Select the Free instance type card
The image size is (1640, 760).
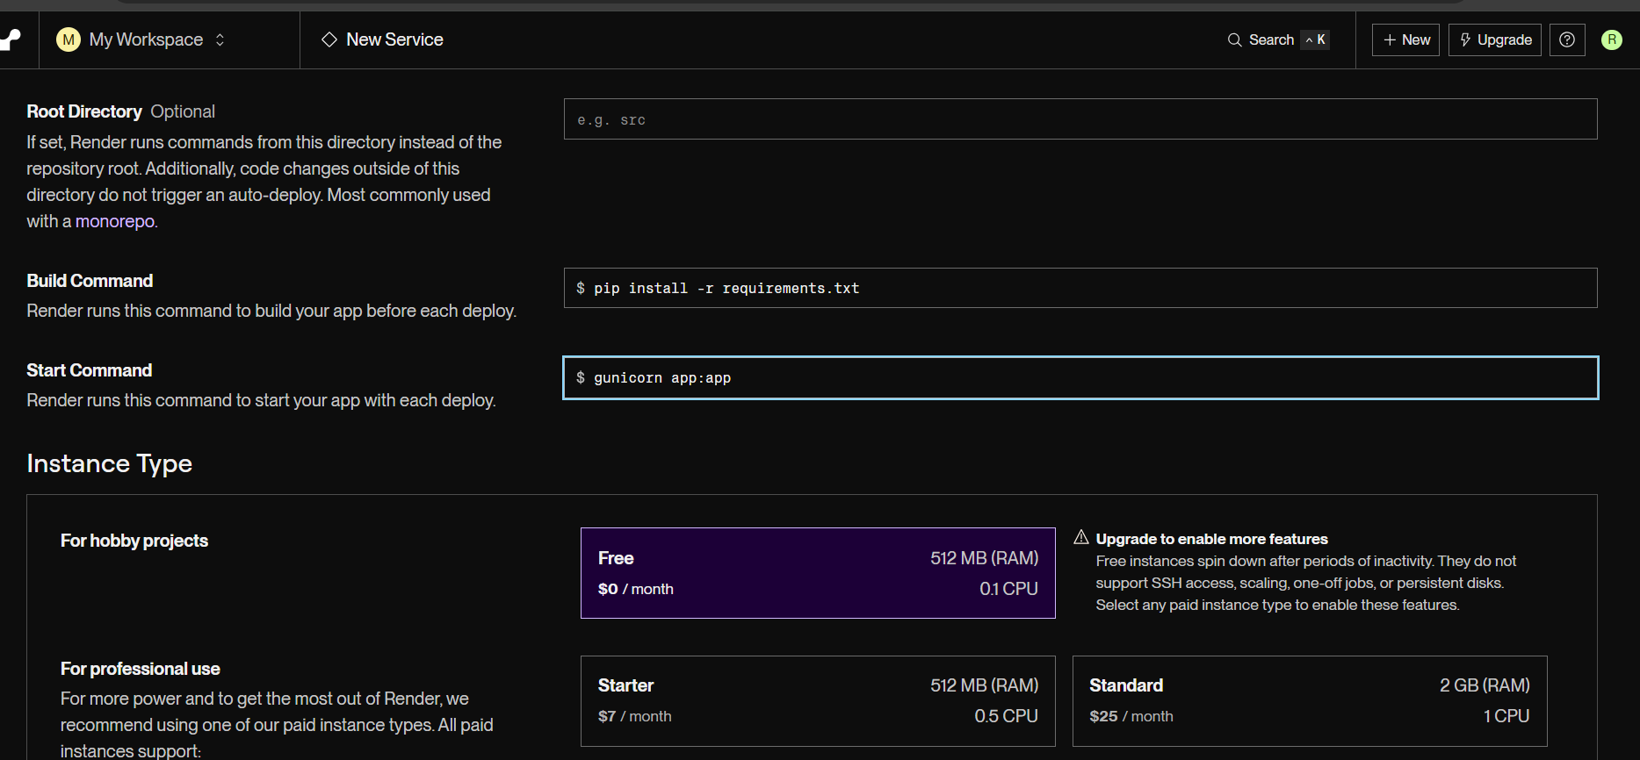tap(818, 573)
